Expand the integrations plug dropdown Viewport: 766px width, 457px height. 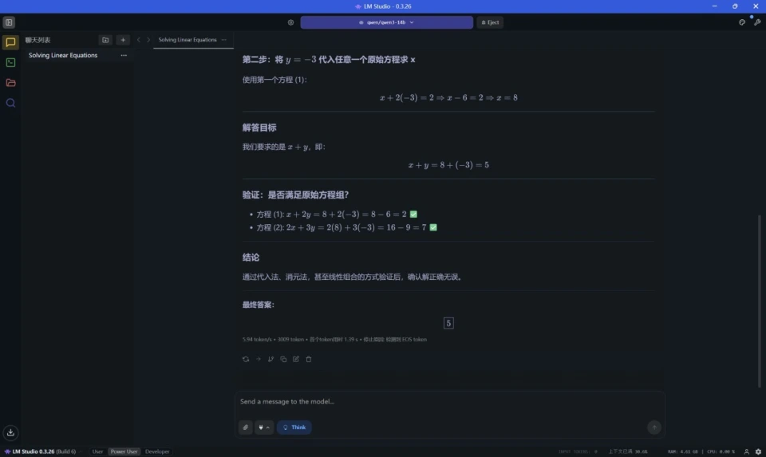pyautogui.click(x=264, y=427)
